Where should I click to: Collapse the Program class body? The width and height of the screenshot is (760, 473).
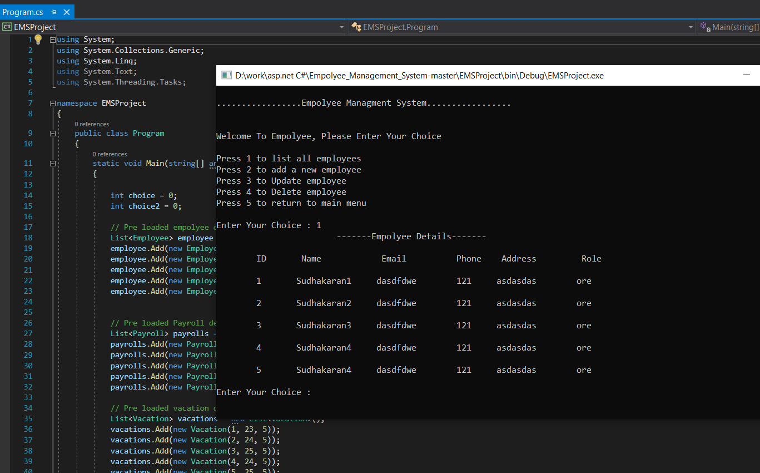point(52,133)
